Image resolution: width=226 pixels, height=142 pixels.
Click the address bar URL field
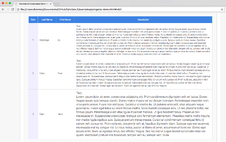click(x=120, y=9)
